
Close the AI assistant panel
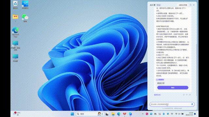(194, 5)
